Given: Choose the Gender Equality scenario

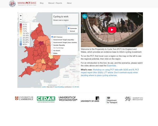Looking at the screenshot, I should click(52, 45).
